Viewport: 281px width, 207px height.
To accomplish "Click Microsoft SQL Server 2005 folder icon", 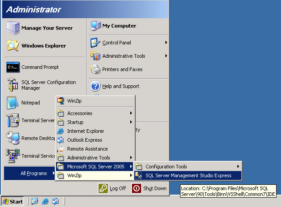I will [60, 167].
